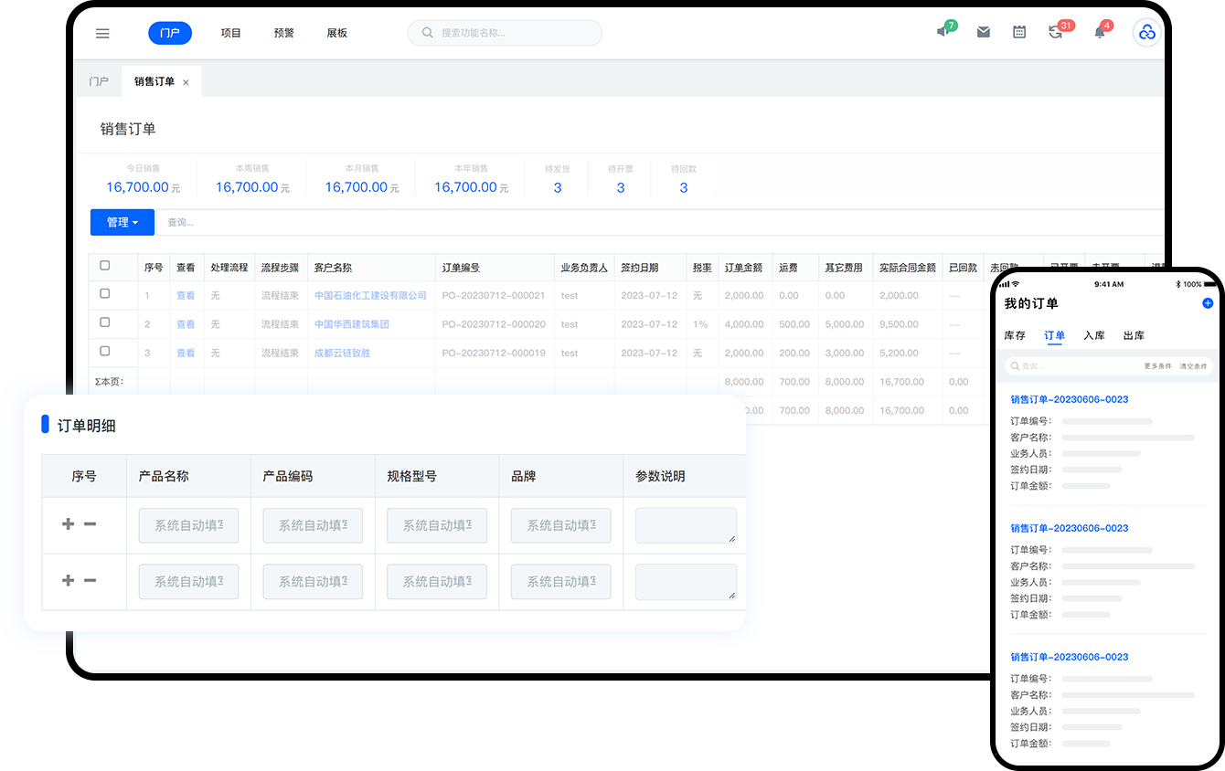The image size is (1225, 771).
Task: Click the announcements megaphone icon
Action: click(x=943, y=32)
